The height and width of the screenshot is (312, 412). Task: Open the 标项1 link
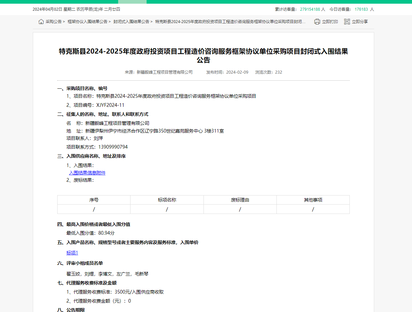(72, 253)
